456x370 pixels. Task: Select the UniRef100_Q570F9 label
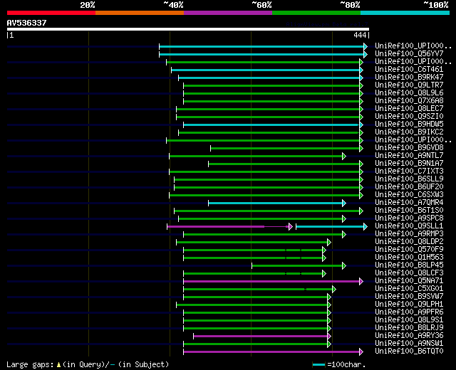[409, 250]
